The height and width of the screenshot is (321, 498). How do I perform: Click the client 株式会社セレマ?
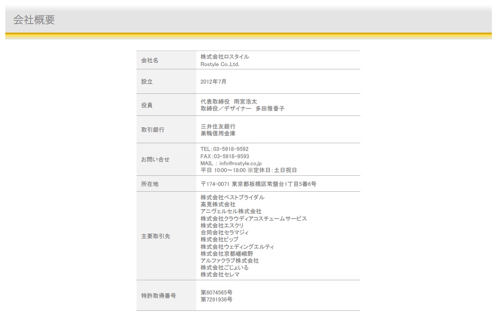220,275
